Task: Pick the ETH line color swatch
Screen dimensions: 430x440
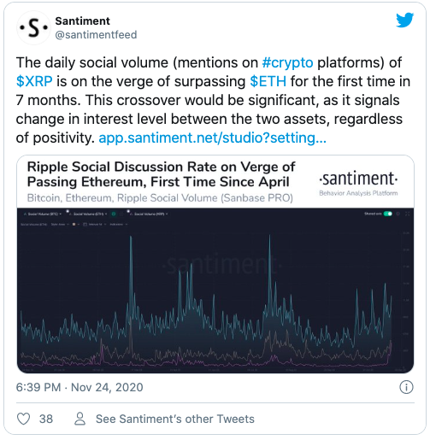Action: tap(74, 225)
